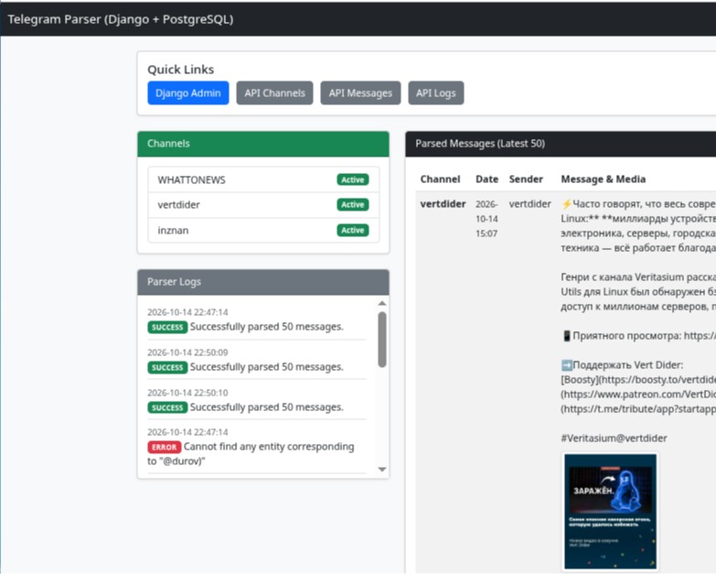Click the Parser Logs panel header
The image size is (716, 574).
pyautogui.click(x=263, y=282)
